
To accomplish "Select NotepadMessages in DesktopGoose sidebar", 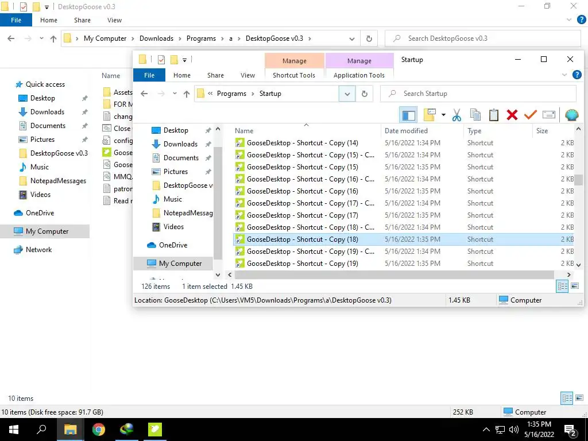I will point(58,181).
